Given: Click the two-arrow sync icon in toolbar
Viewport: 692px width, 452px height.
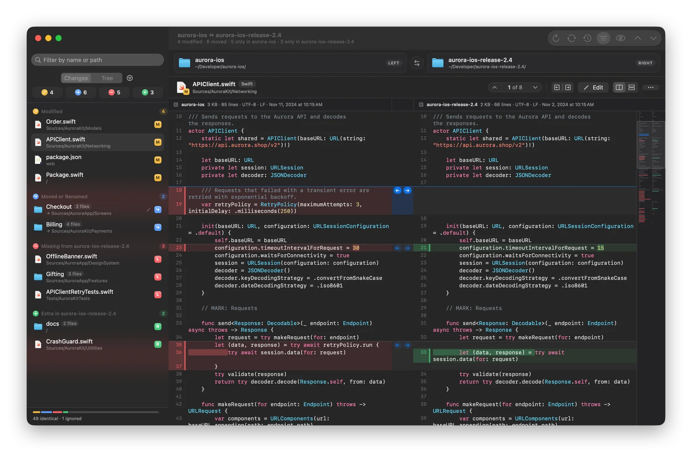Looking at the screenshot, I should pyautogui.click(x=571, y=38).
